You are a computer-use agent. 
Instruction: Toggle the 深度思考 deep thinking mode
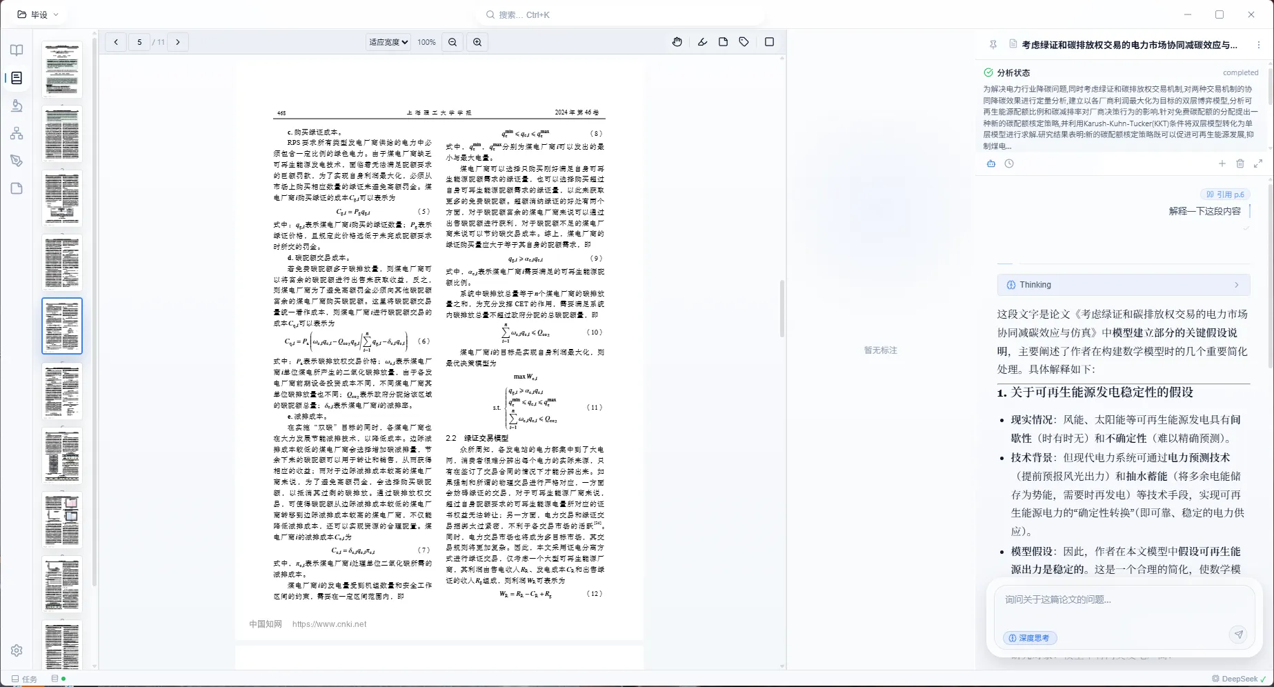[1030, 638]
